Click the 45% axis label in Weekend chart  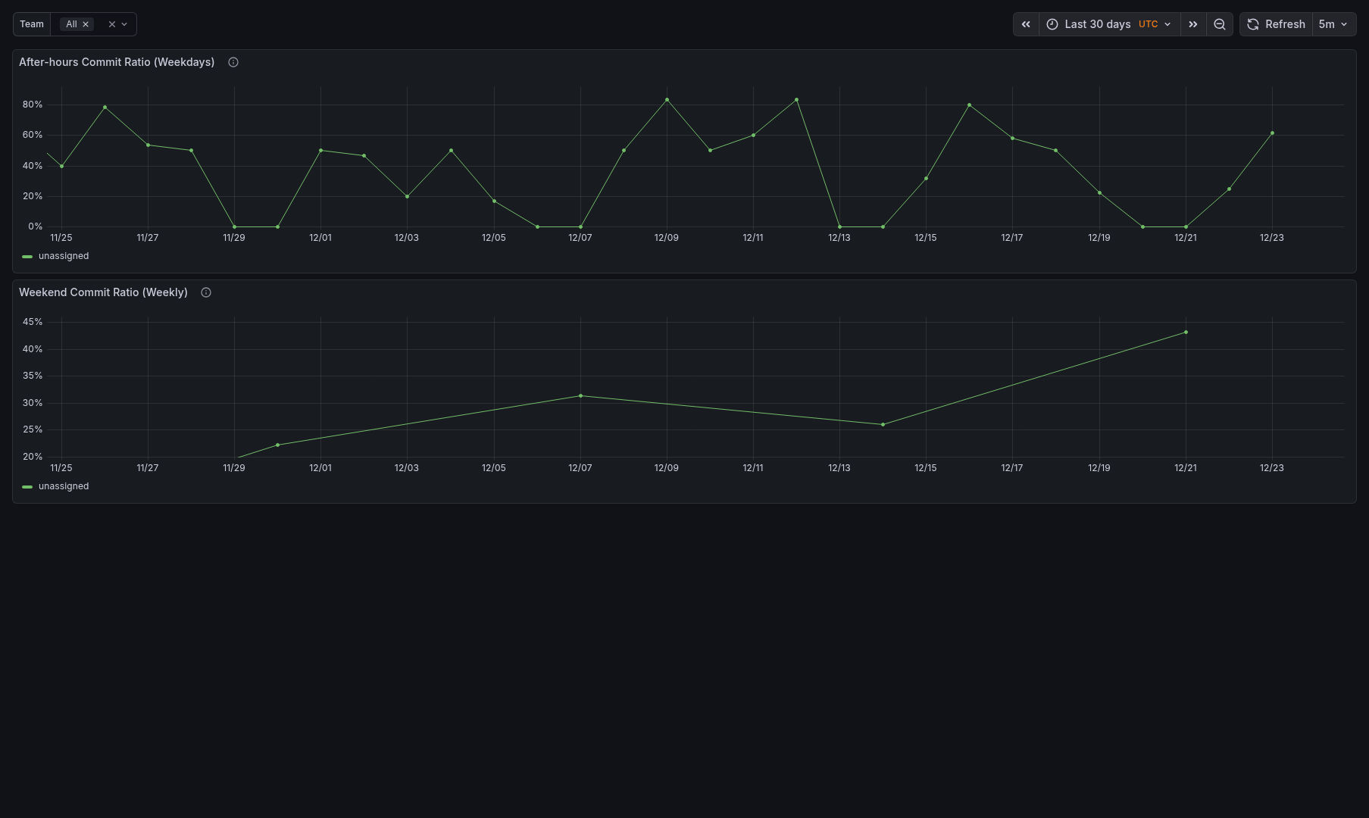tap(33, 322)
